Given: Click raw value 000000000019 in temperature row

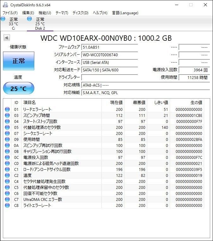Looking at the screenshot, I should click(x=189, y=175).
